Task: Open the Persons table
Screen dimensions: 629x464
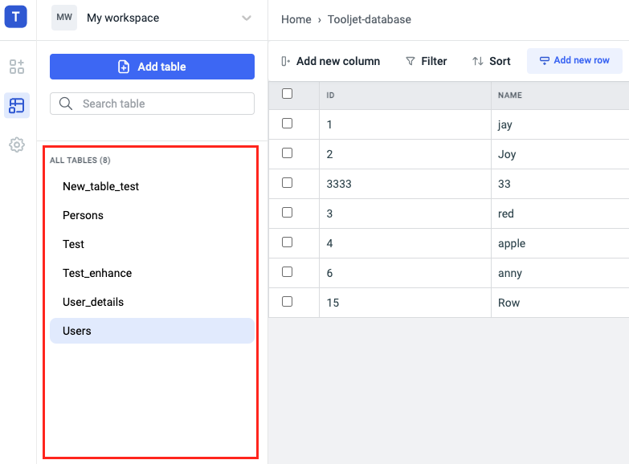Action: (84, 215)
